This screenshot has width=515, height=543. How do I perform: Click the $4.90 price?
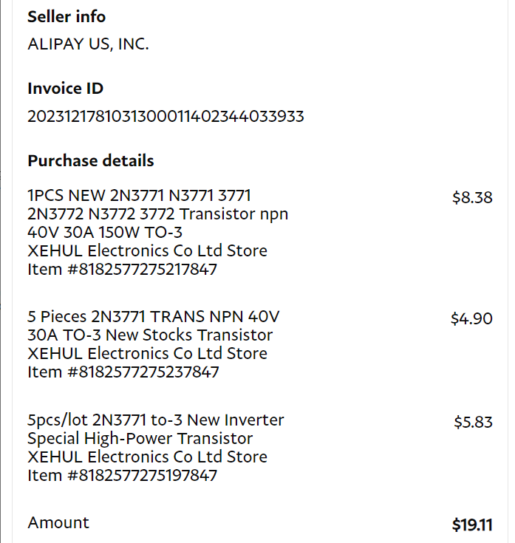(471, 319)
